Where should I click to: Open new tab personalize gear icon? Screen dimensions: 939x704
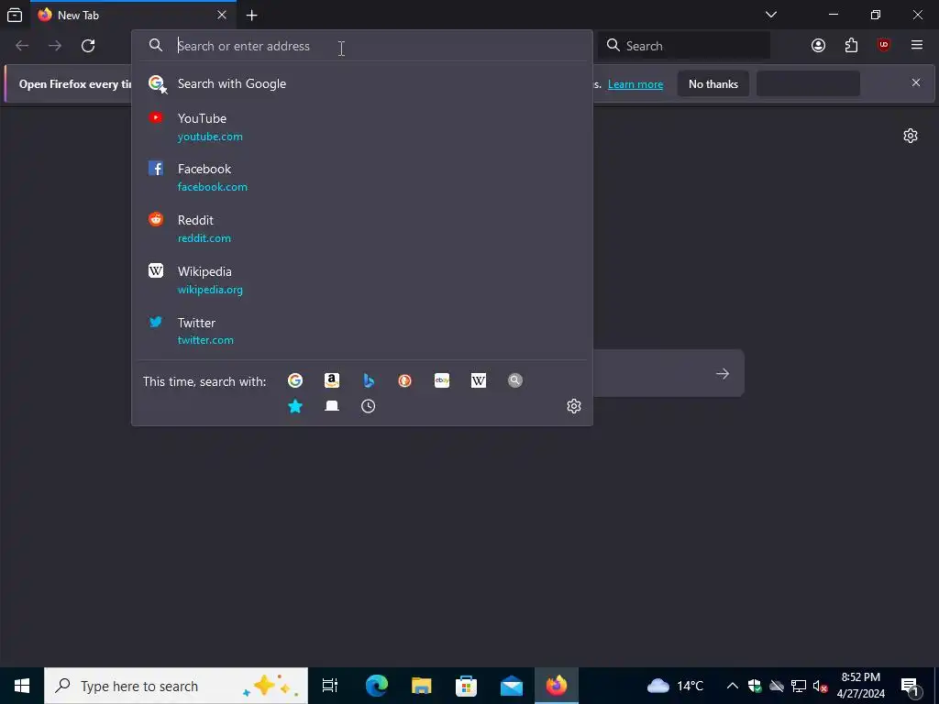pyautogui.click(x=911, y=136)
